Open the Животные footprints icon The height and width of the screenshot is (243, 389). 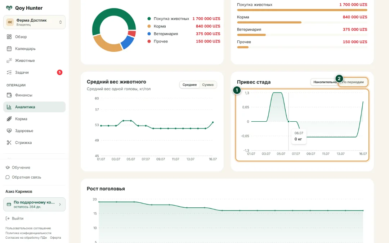(9, 60)
